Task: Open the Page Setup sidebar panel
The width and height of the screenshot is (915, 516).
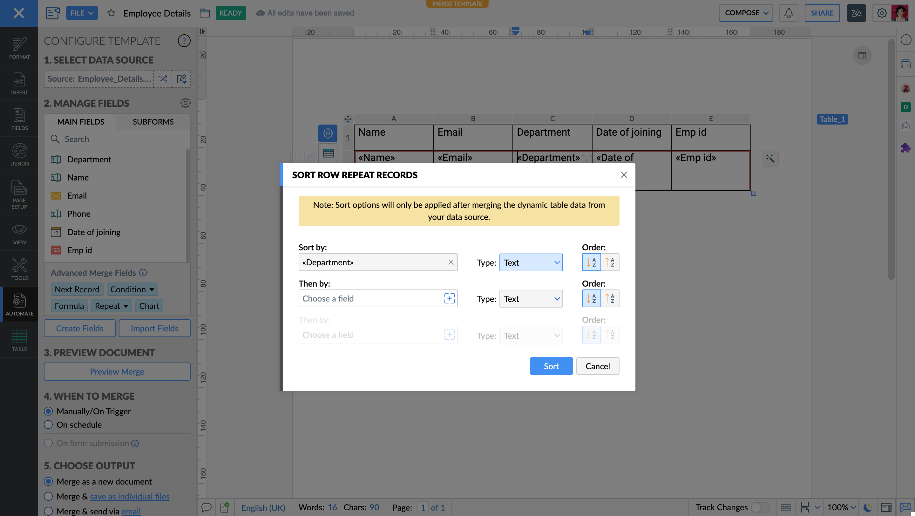Action: tap(19, 194)
